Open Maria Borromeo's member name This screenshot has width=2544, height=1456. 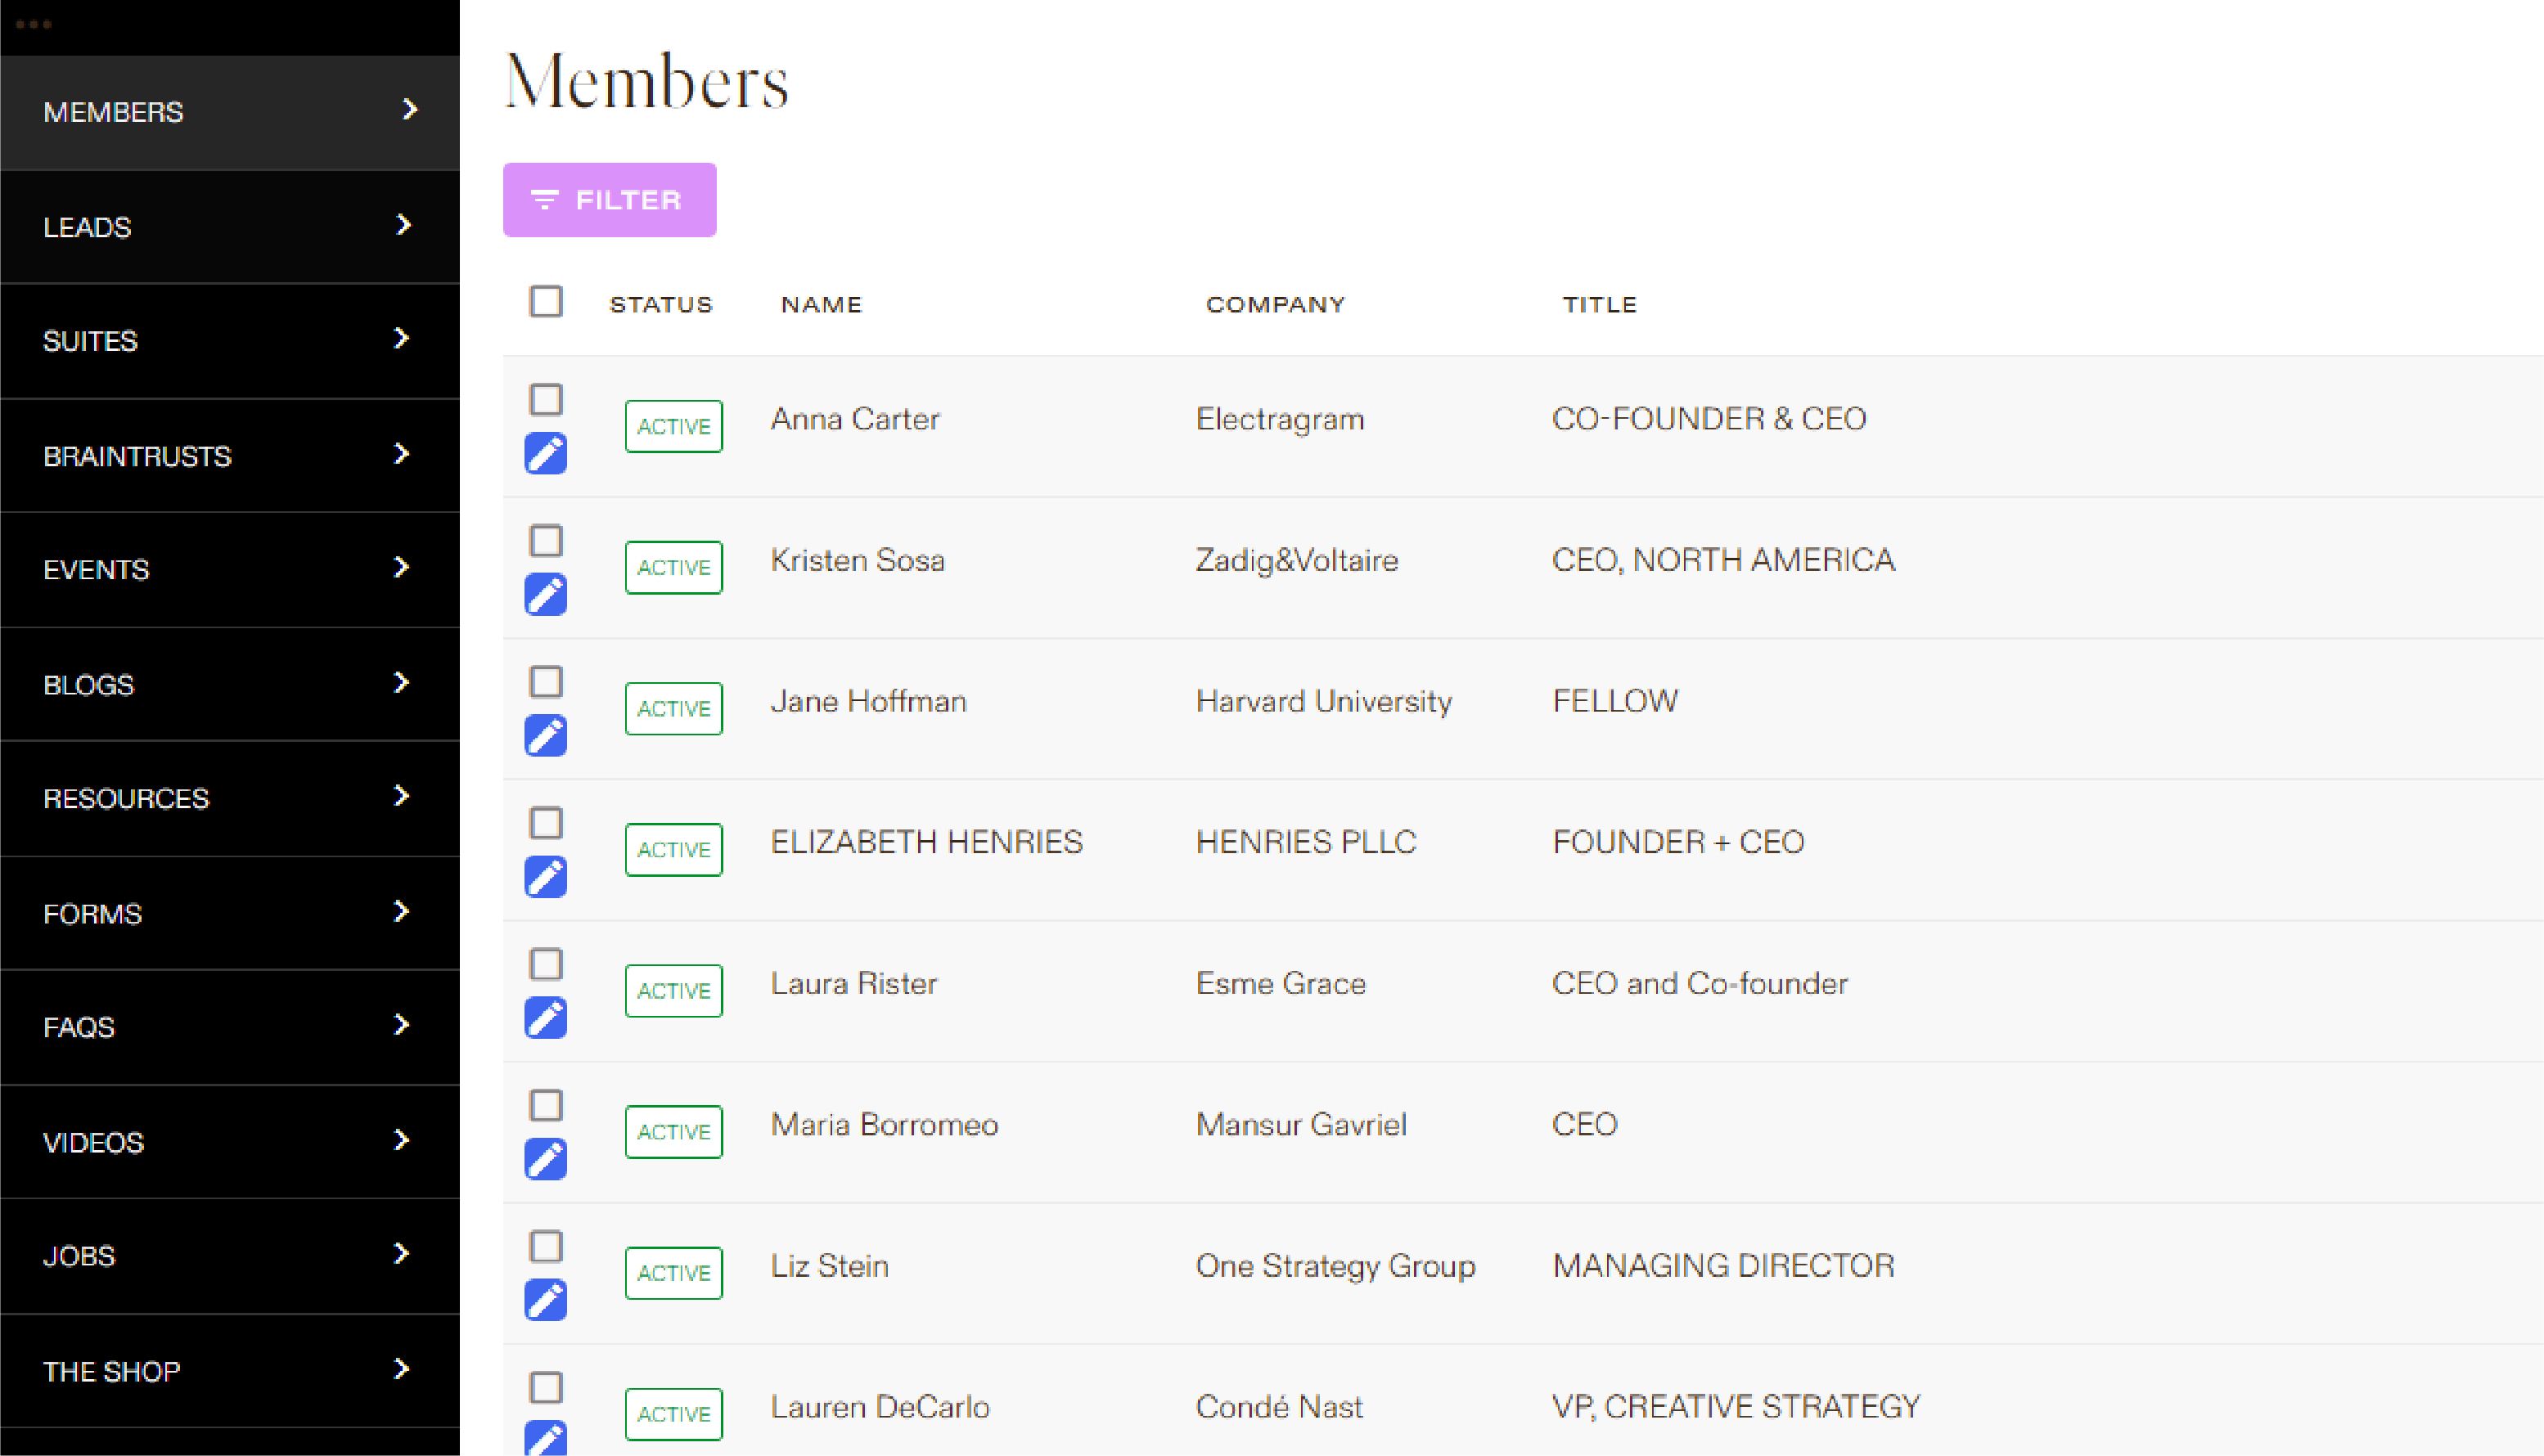884,1124
